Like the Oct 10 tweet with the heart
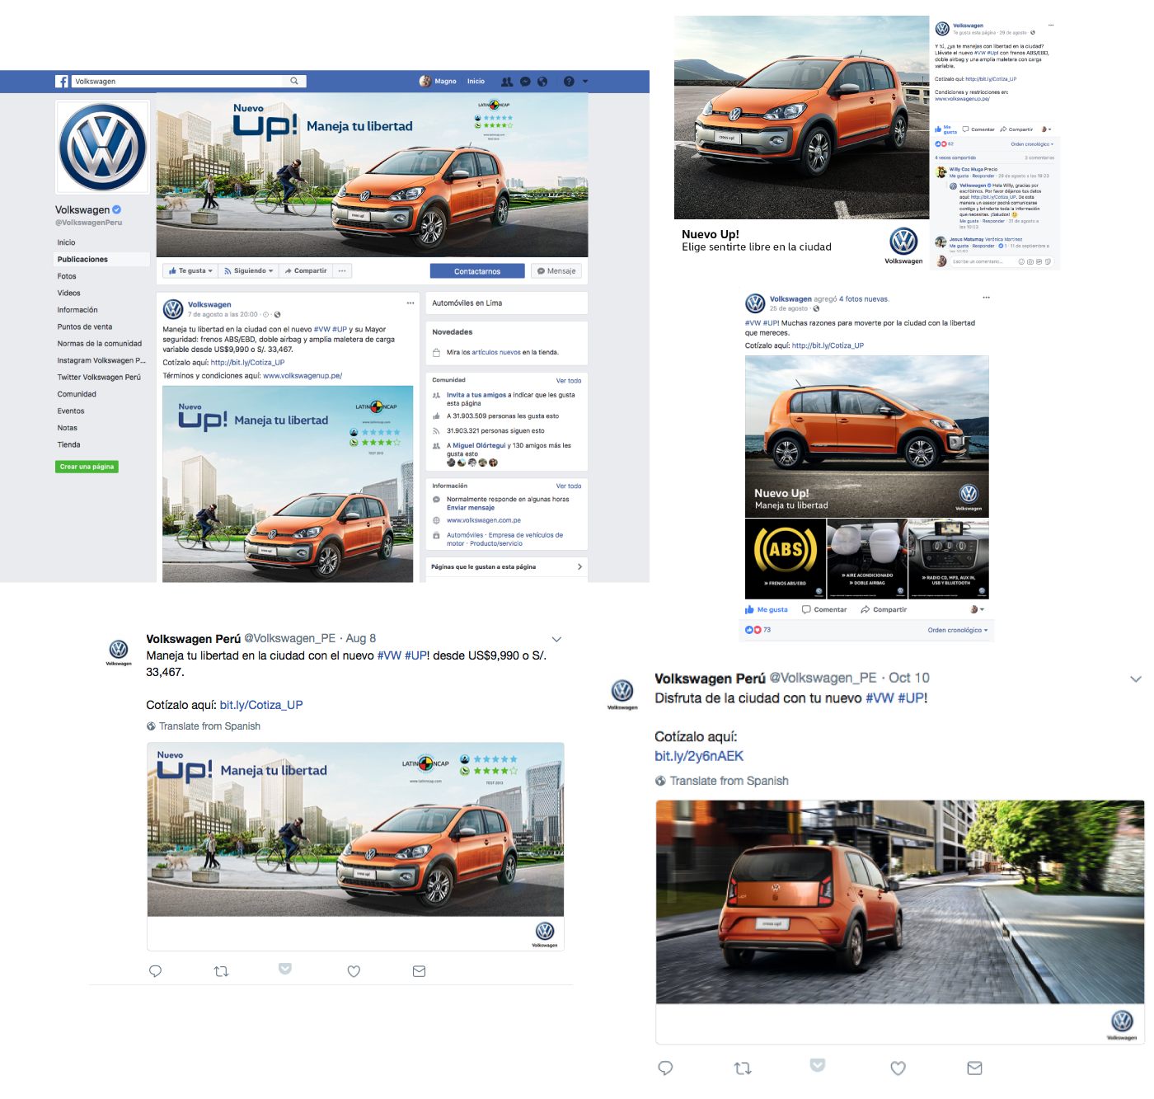Image resolution: width=1154 pixels, height=1099 pixels. click(x=898, y=1068)
